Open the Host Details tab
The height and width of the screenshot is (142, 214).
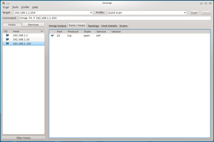click(109, 26)
